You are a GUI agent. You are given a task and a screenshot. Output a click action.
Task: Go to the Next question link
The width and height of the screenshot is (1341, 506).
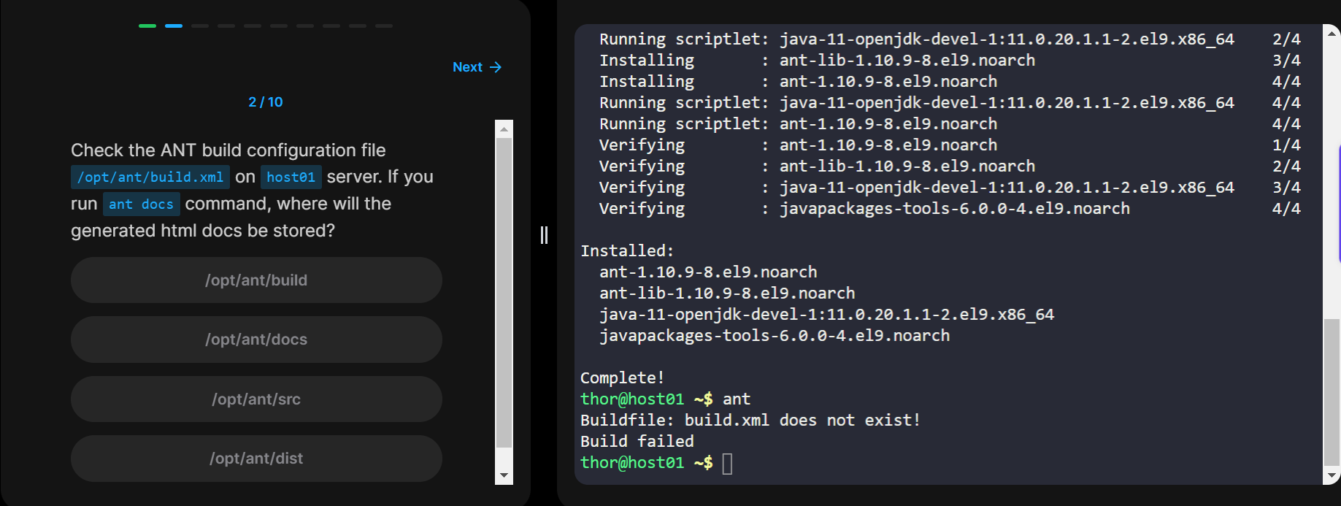tap(468, 67)
